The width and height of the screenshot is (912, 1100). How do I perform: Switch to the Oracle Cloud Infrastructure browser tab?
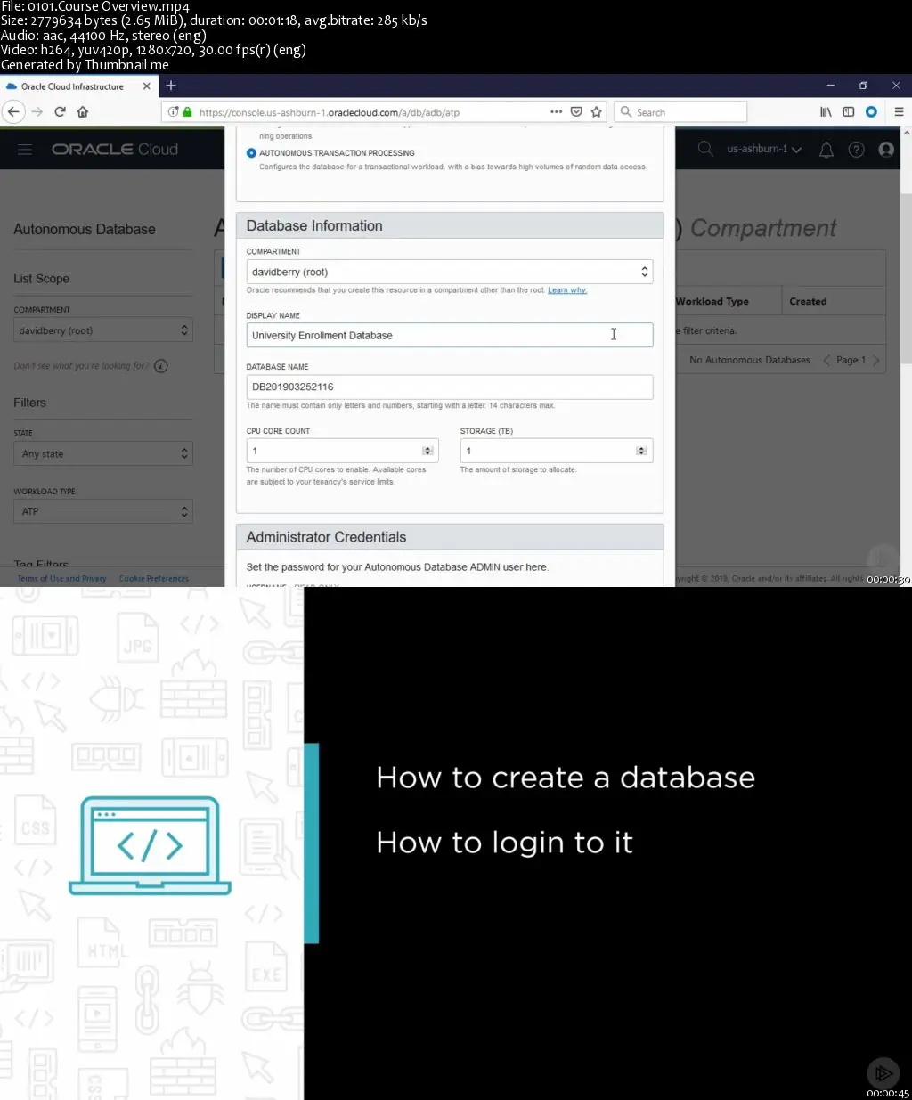point(71,86)
